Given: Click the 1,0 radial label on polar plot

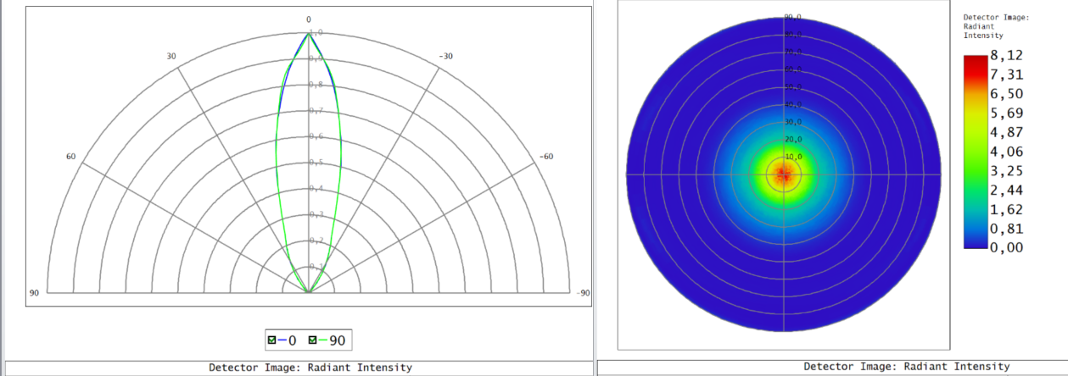Looking at the screenshot, I should pyautogui.click(x=316, y=33).
